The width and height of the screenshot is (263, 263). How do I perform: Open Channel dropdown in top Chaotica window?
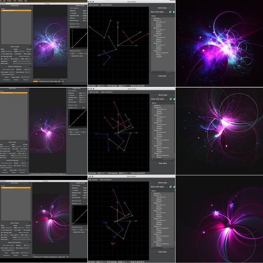[79, 27]
